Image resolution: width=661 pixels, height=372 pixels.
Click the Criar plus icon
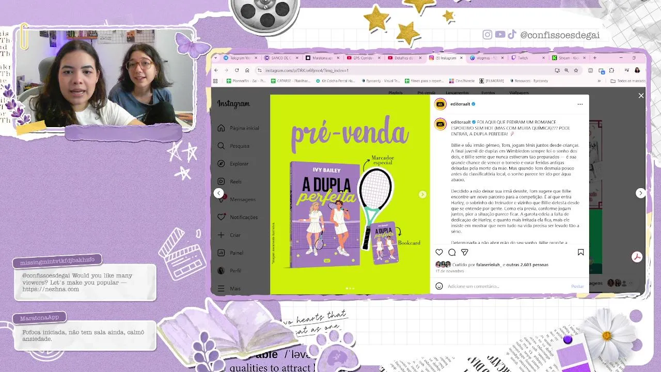(x=221, y=235)
